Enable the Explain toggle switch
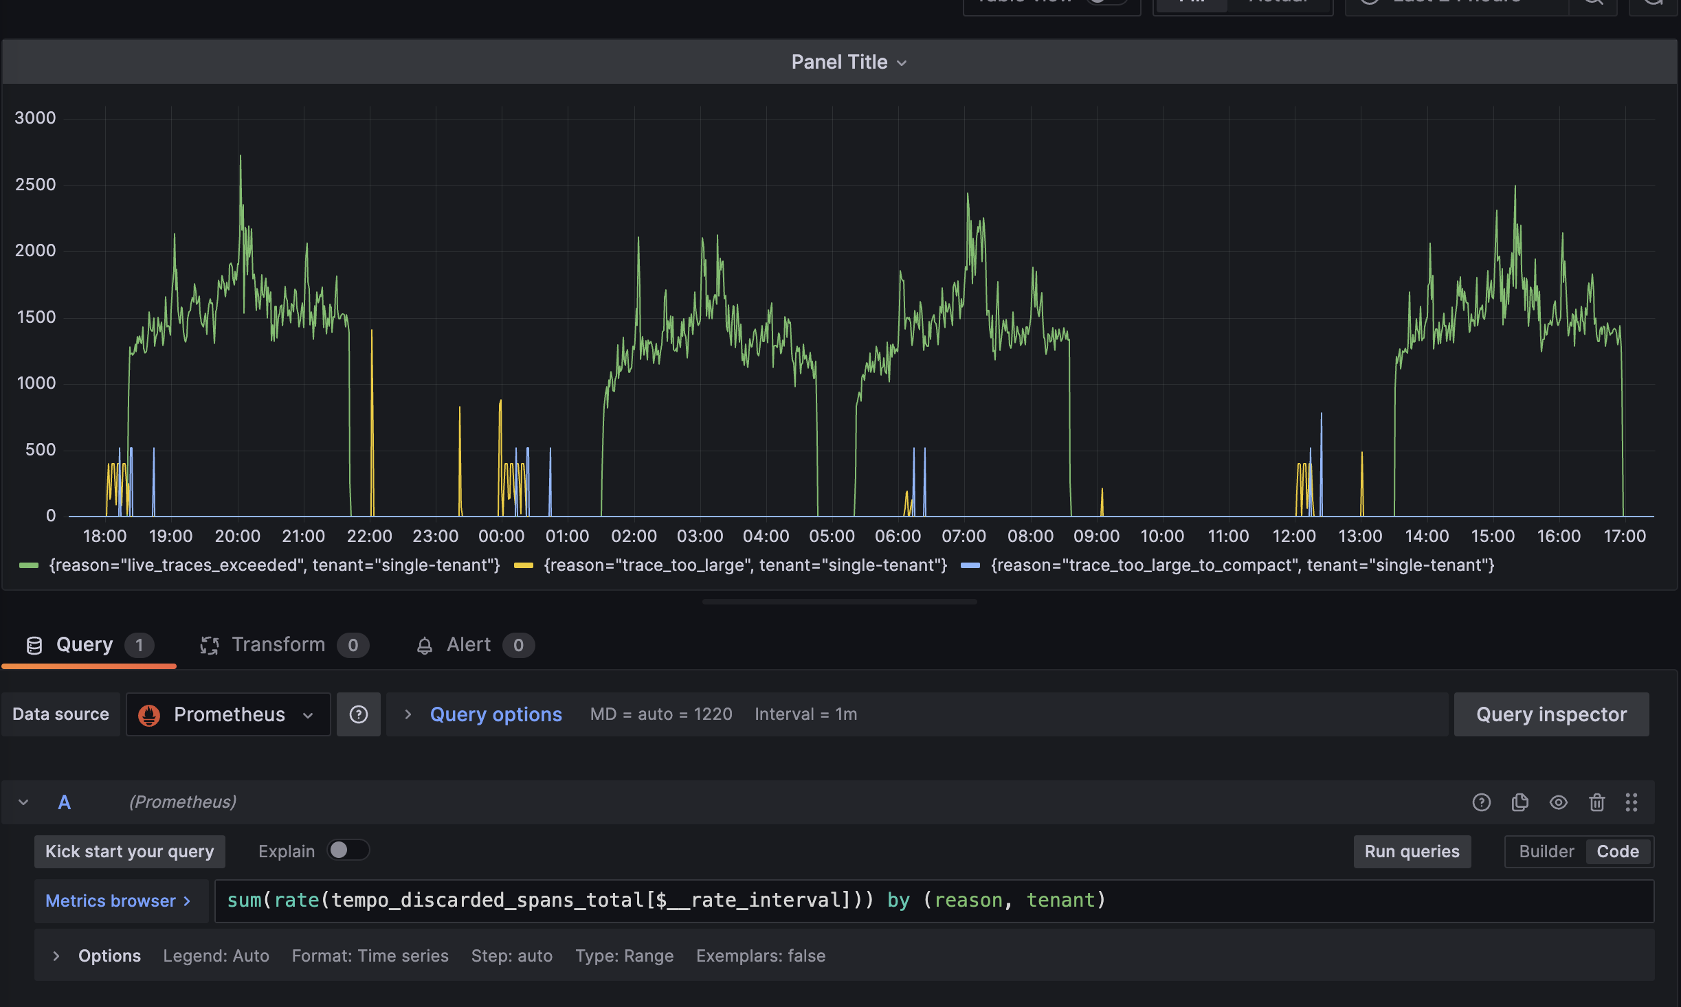This screenshot has width=1681, height=1007. 348,850
